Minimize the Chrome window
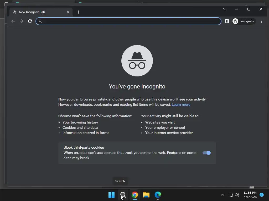269x201 pixels. pos(237,9)
